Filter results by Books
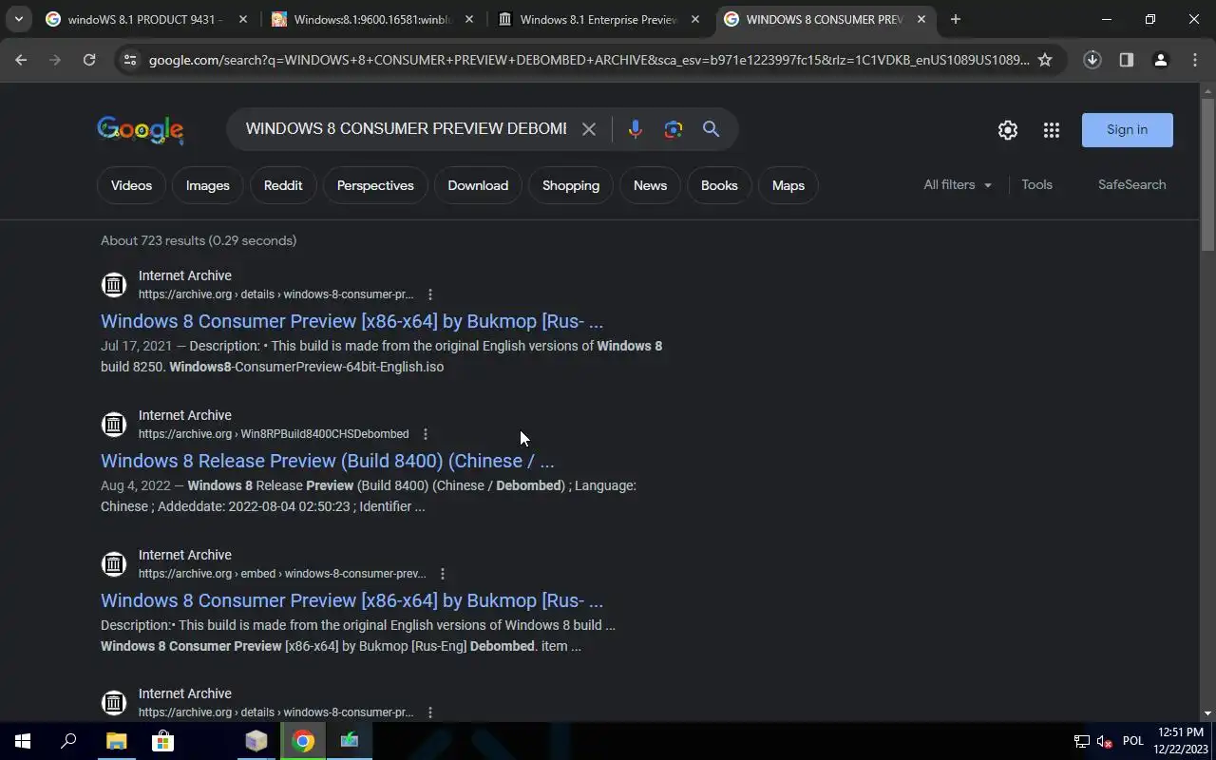Viewport: 1216px width, 760px height. pos(719,185)
